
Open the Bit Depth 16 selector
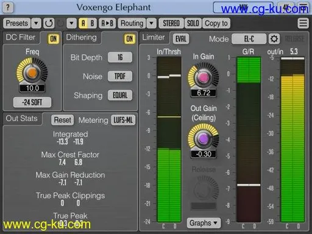[120, 57]
